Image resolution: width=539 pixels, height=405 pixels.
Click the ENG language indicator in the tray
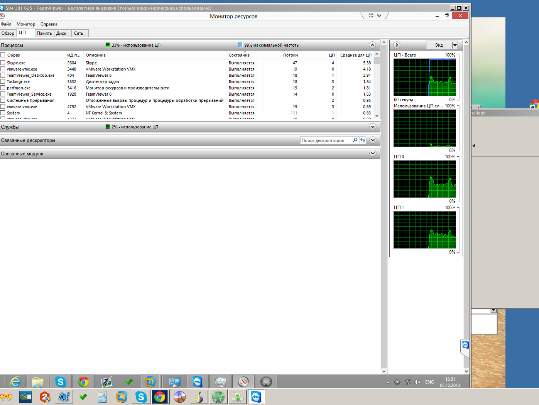(x=429, y=382)
